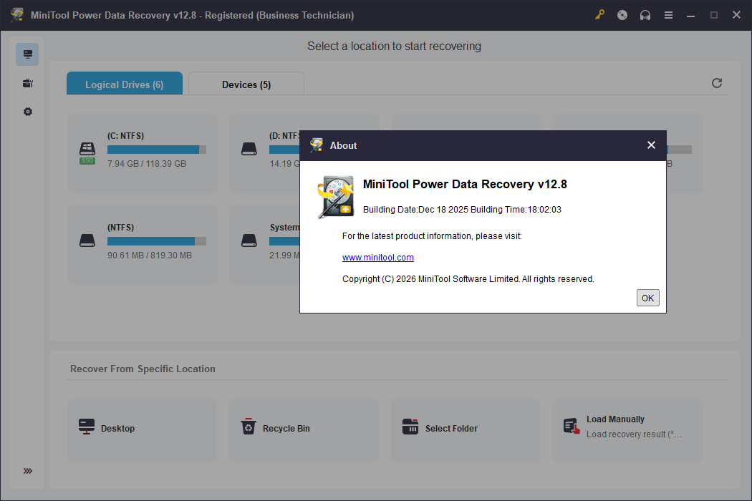Click the Load recovery result description text

(634, 434)
